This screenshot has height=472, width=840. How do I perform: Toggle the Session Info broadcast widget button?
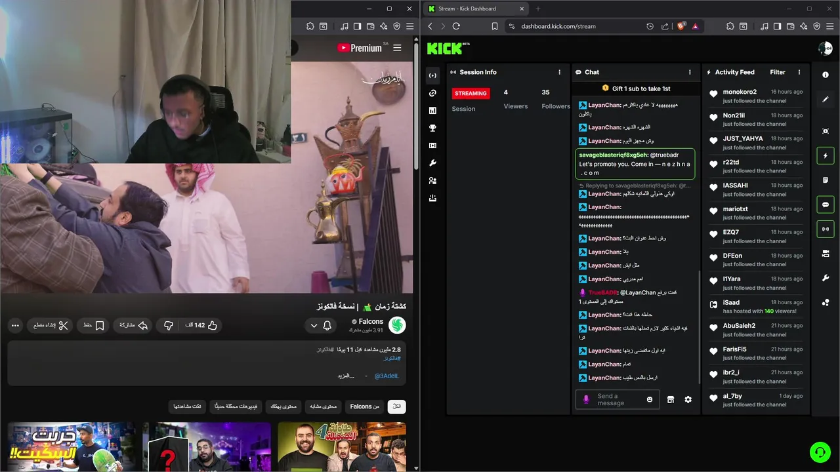(x=826, y=229)
